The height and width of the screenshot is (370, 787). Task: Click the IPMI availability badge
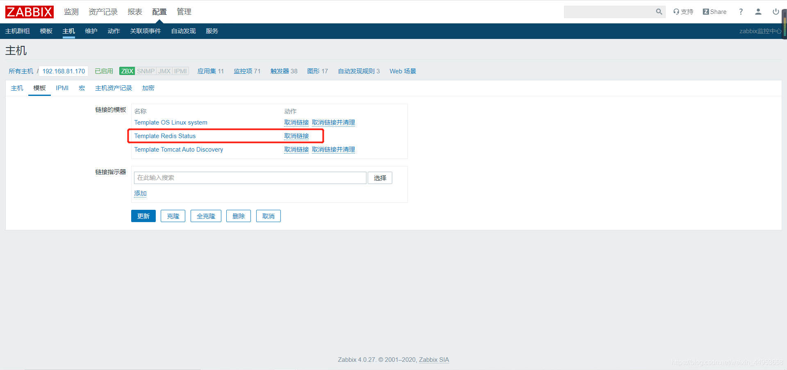(x=180, y=71)
